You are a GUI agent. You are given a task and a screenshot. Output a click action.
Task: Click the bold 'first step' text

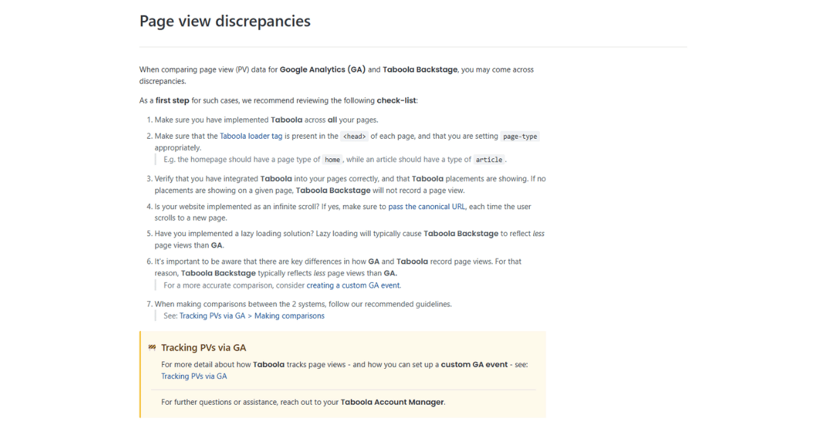(x=172, y=100)
